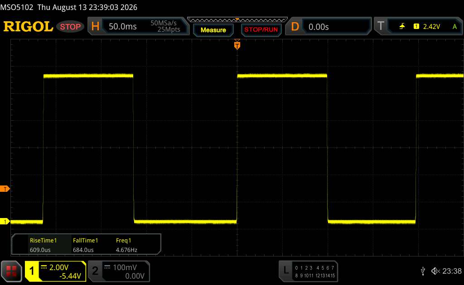The height and width of the screenshot is (285, 464).
Task: Click the 684.0us fall time value
Action: point(83,250)
